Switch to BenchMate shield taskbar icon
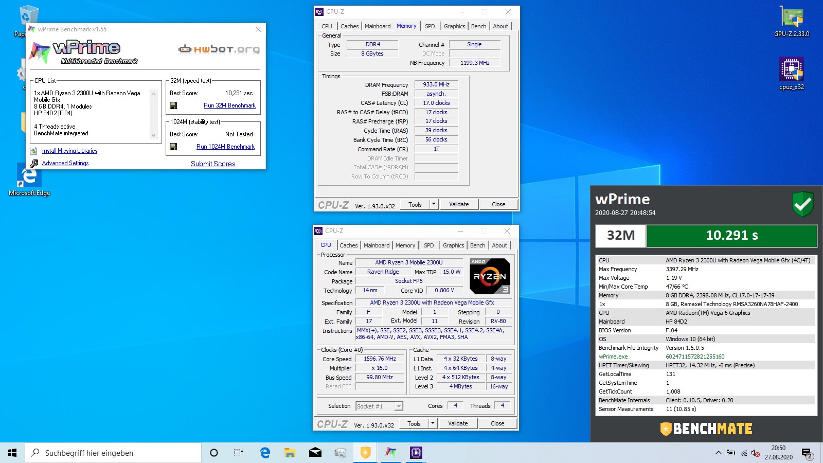This screenshot has height=463, width=823. click(x=366, y=453)
